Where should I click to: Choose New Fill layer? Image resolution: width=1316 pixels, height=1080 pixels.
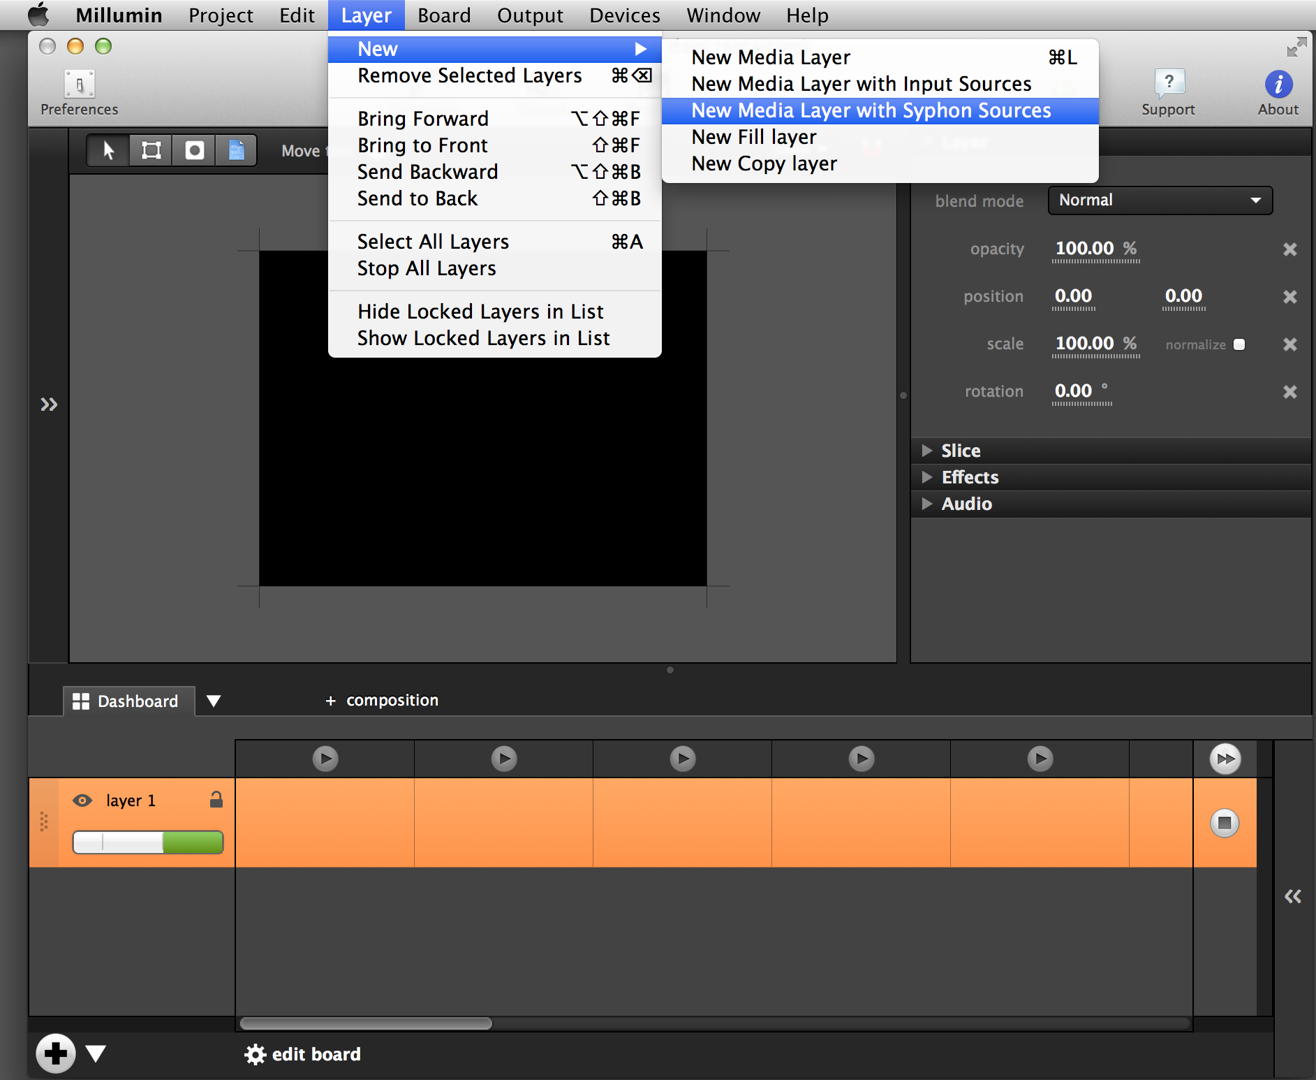(880, 137)
